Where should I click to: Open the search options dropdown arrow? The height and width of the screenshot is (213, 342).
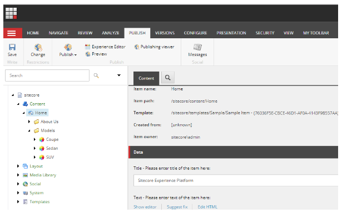click(119, 75)
